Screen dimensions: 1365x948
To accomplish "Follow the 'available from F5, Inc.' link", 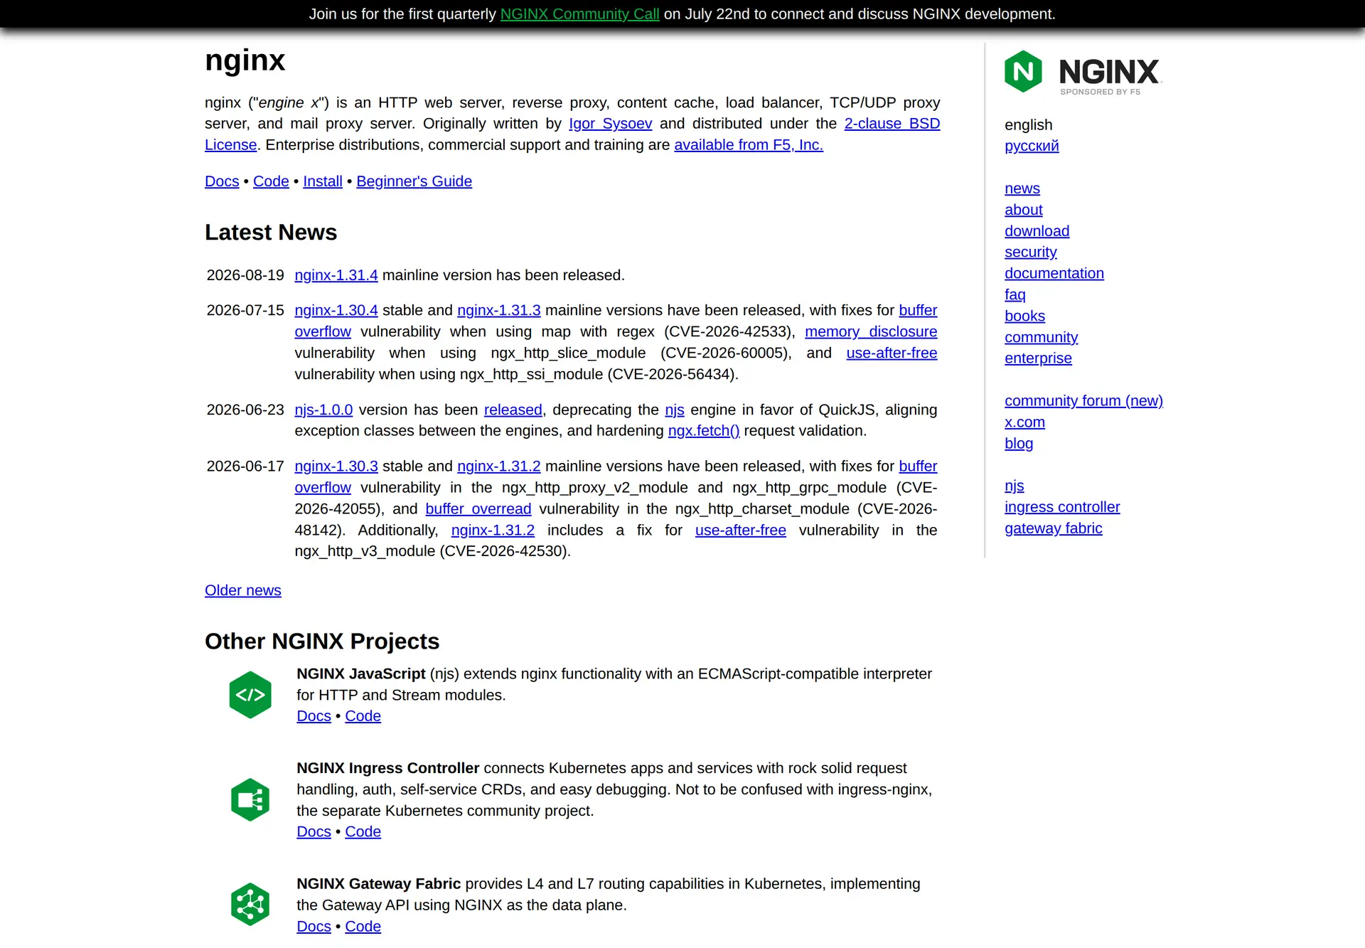I will (x=749, y=145).
